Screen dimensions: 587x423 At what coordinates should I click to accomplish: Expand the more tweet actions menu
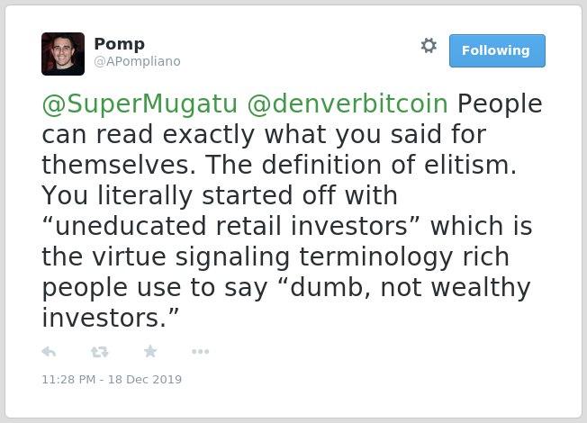tap(200, 352)
